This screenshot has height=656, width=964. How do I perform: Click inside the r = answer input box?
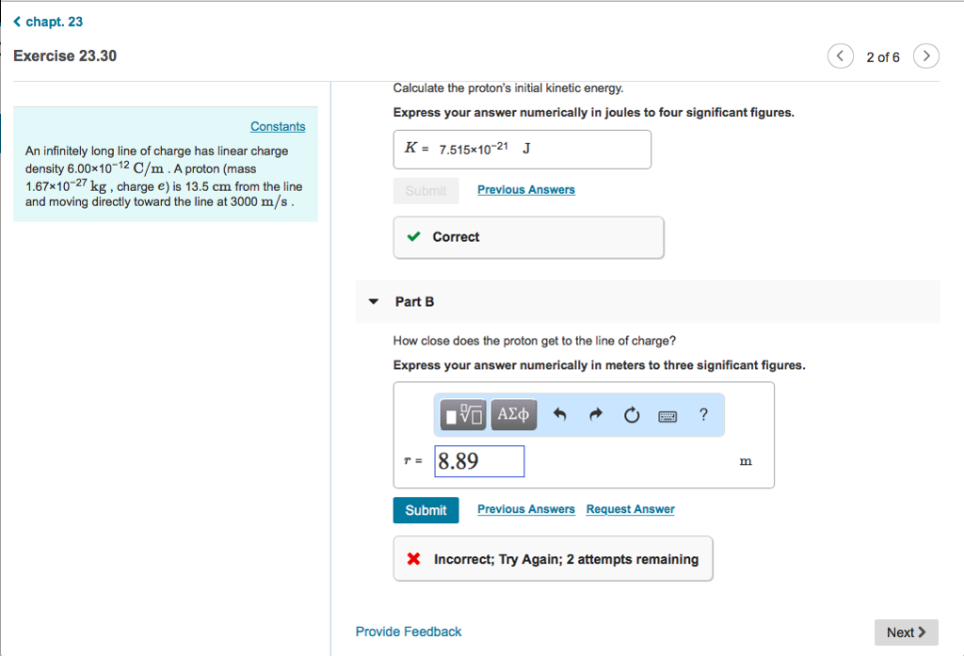coord(479,460)
